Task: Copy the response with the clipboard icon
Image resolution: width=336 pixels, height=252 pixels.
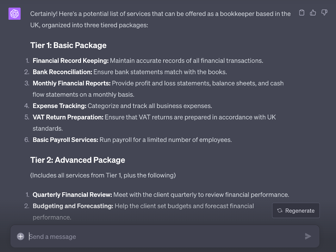Action: (302, 13)
